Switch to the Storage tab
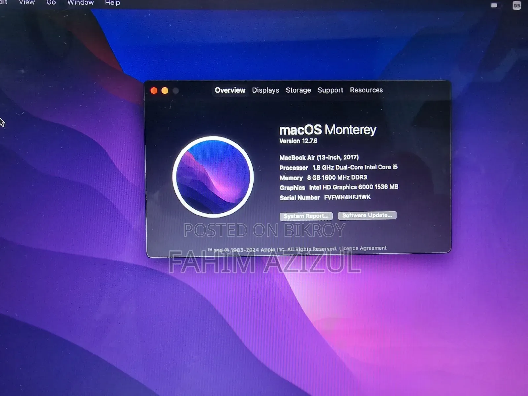Image resolution: width=528 pixels, height=396 pixels. coord(298,90)
